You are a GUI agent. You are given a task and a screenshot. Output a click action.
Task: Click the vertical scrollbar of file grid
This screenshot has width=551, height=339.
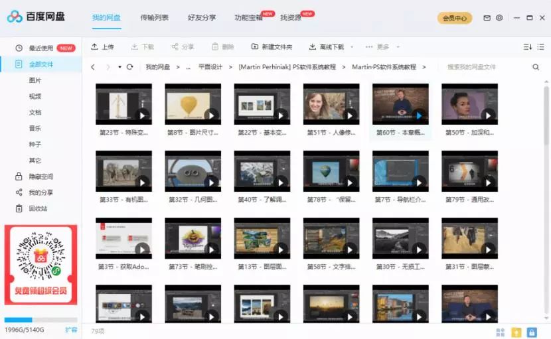click(546, 116)
